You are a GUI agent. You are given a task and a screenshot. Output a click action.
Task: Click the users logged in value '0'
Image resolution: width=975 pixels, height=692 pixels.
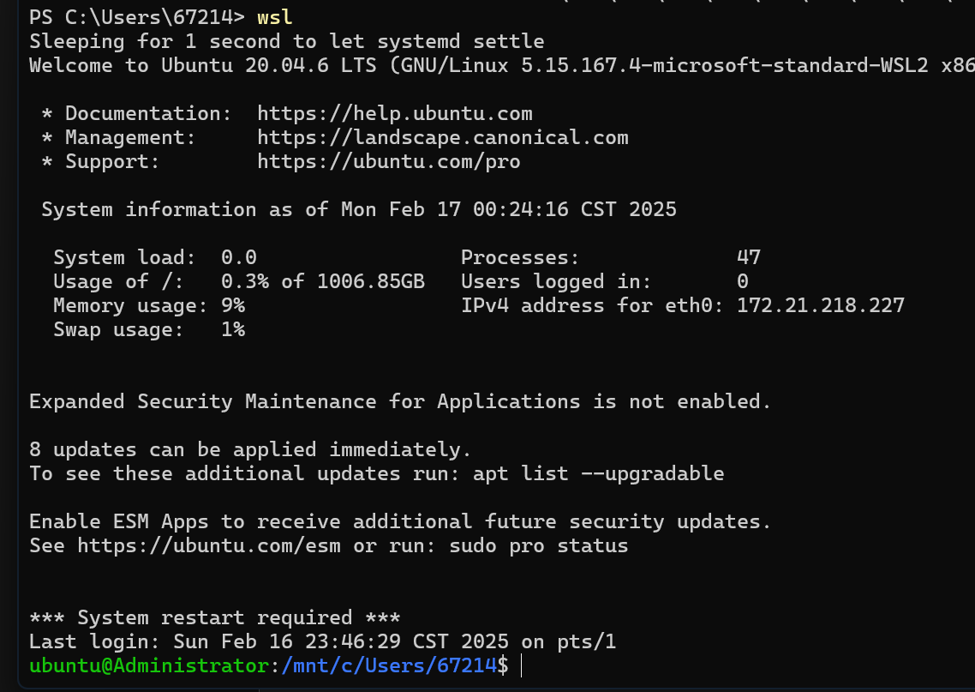(x=743, y=282)
